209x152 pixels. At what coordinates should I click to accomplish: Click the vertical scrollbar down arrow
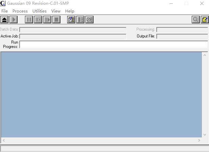pyautogui.click(x=205, y=135)
